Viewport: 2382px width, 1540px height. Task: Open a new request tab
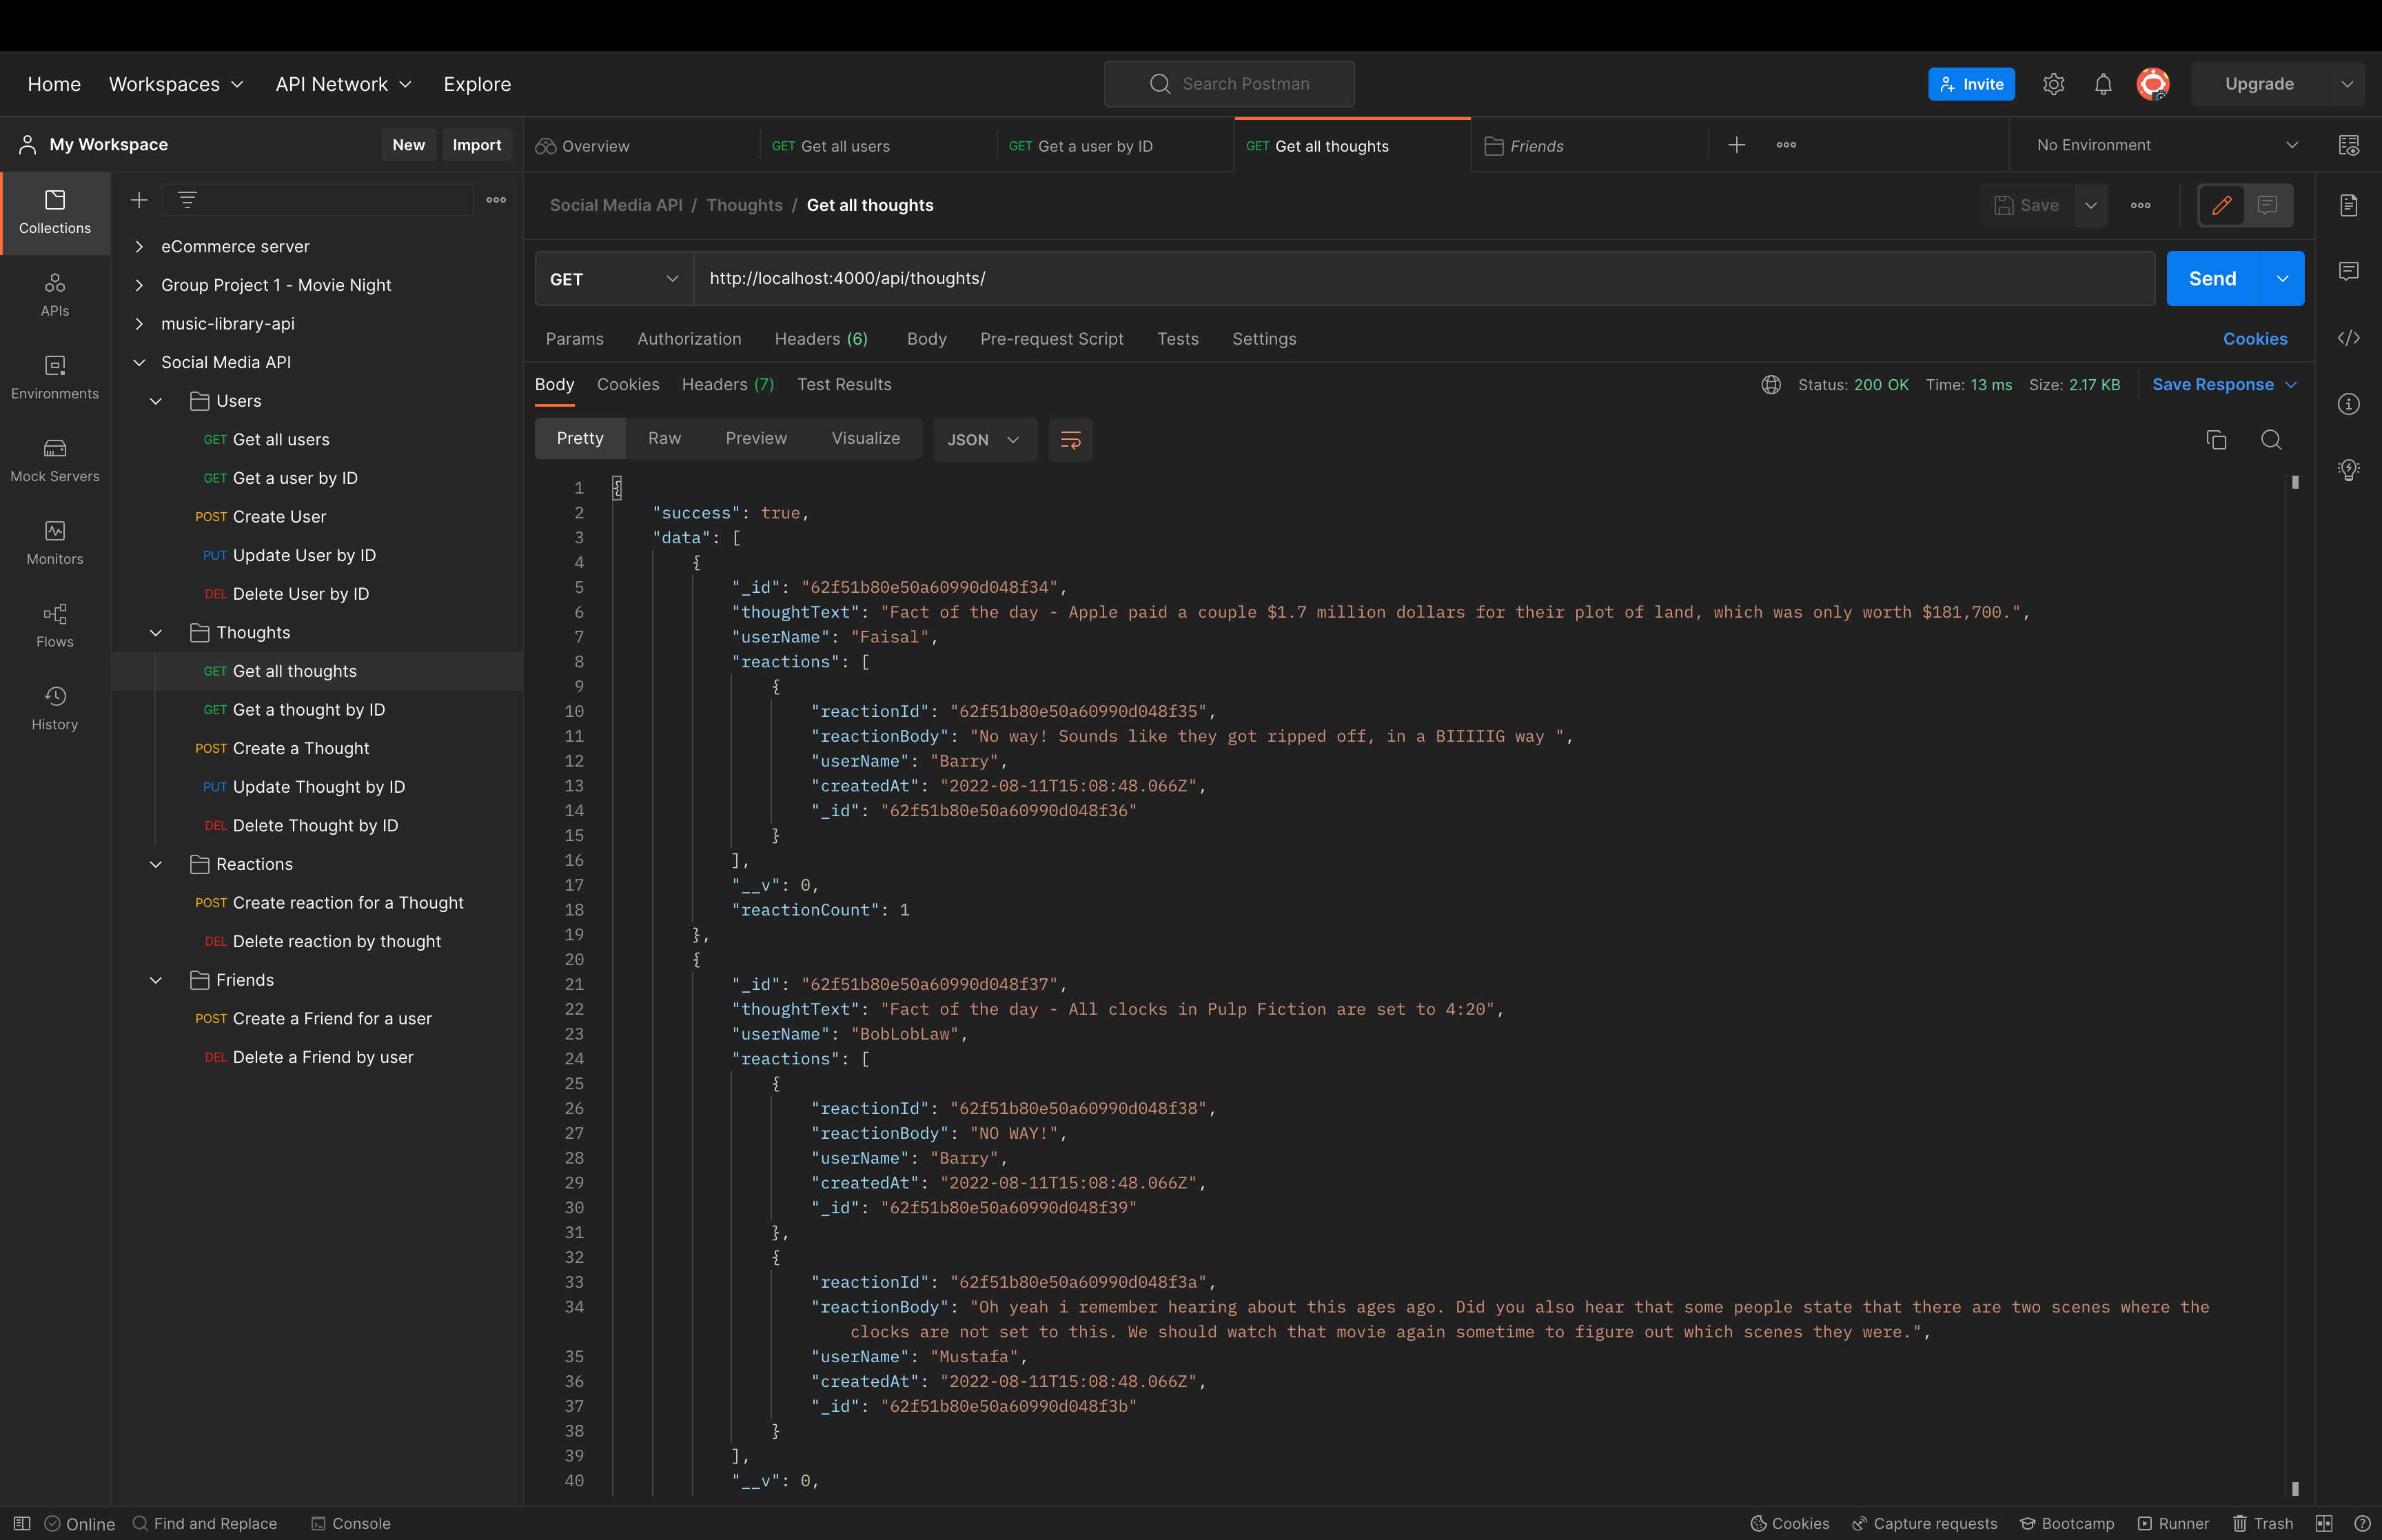click(x=1736, y=145)
